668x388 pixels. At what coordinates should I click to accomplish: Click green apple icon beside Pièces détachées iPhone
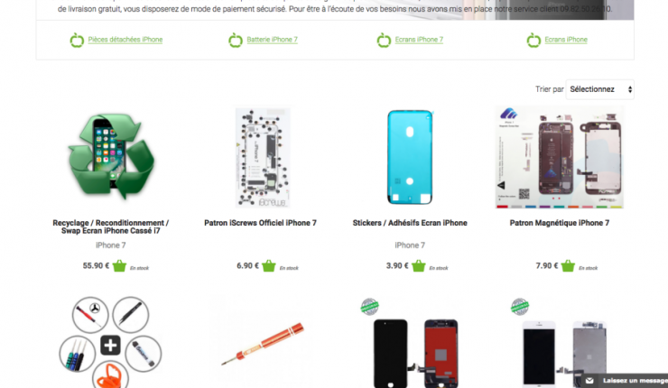click(77, 40)
